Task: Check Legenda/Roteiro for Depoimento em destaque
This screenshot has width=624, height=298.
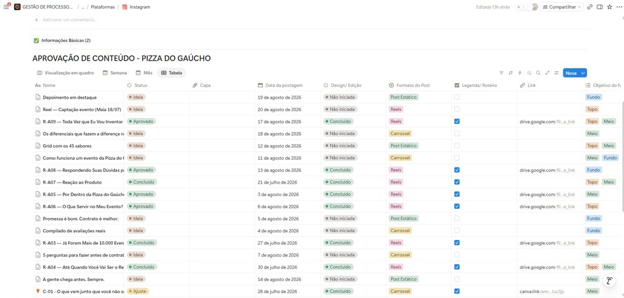Action: (457, 97)
